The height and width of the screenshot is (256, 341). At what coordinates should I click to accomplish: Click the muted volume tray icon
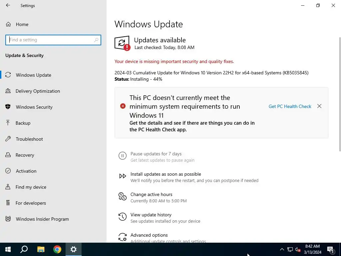point(298,249)
